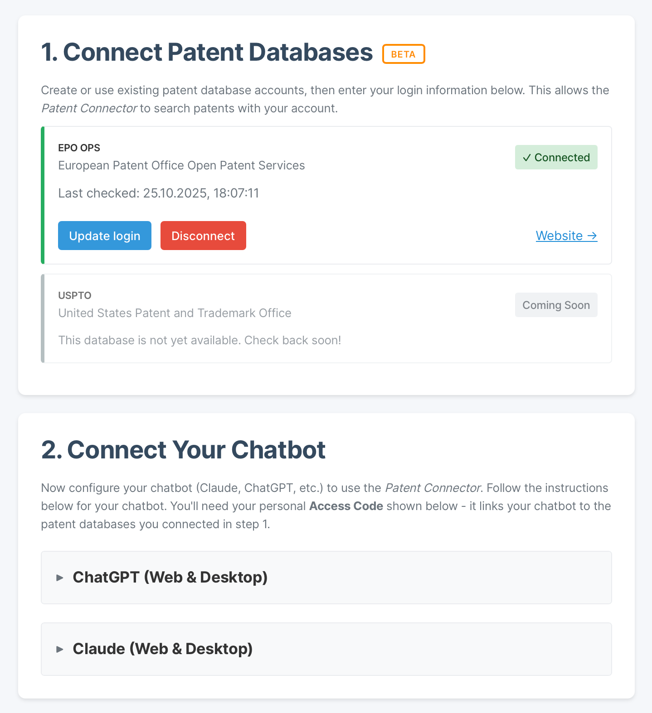
Task: Expand the Claude (Web & Desktop) instructions
Action: (162, 649)
